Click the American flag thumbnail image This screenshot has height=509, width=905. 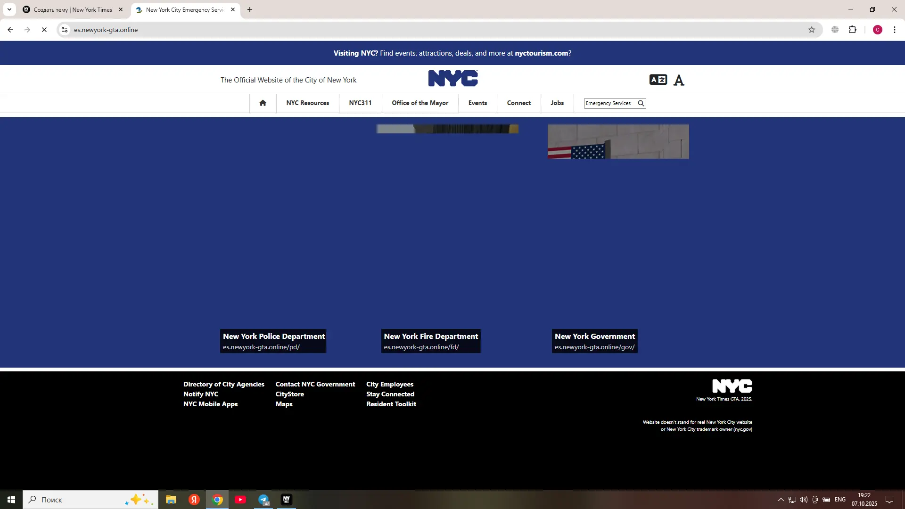coord(618,141)
